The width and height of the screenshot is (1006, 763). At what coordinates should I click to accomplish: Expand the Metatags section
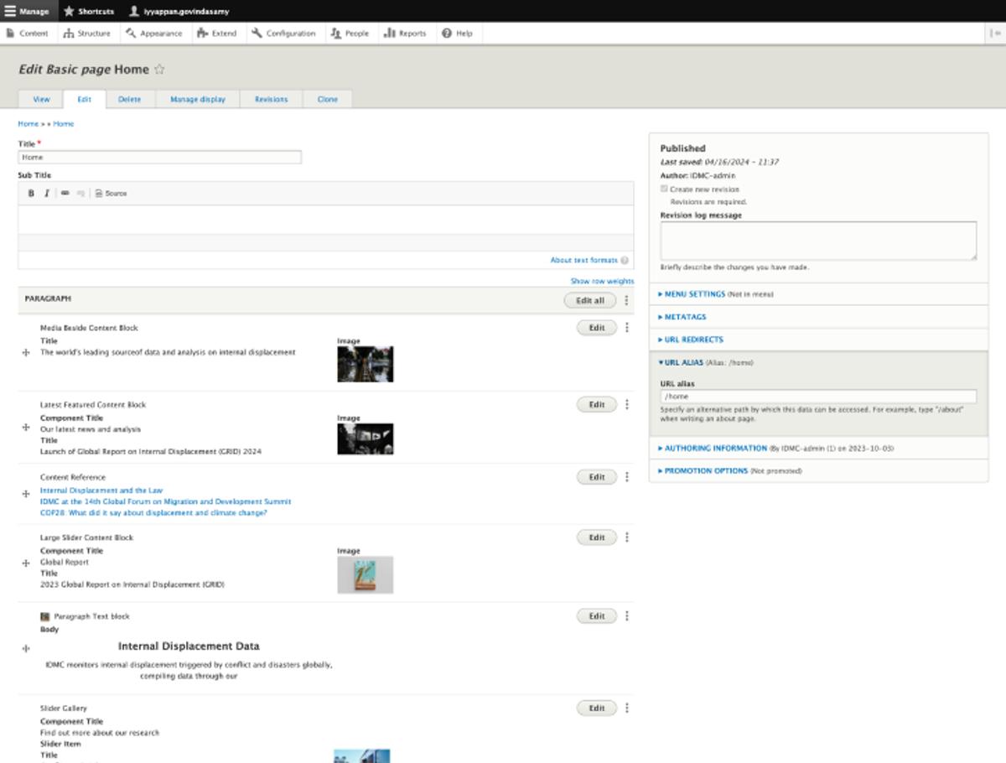[x=686, y=317]
